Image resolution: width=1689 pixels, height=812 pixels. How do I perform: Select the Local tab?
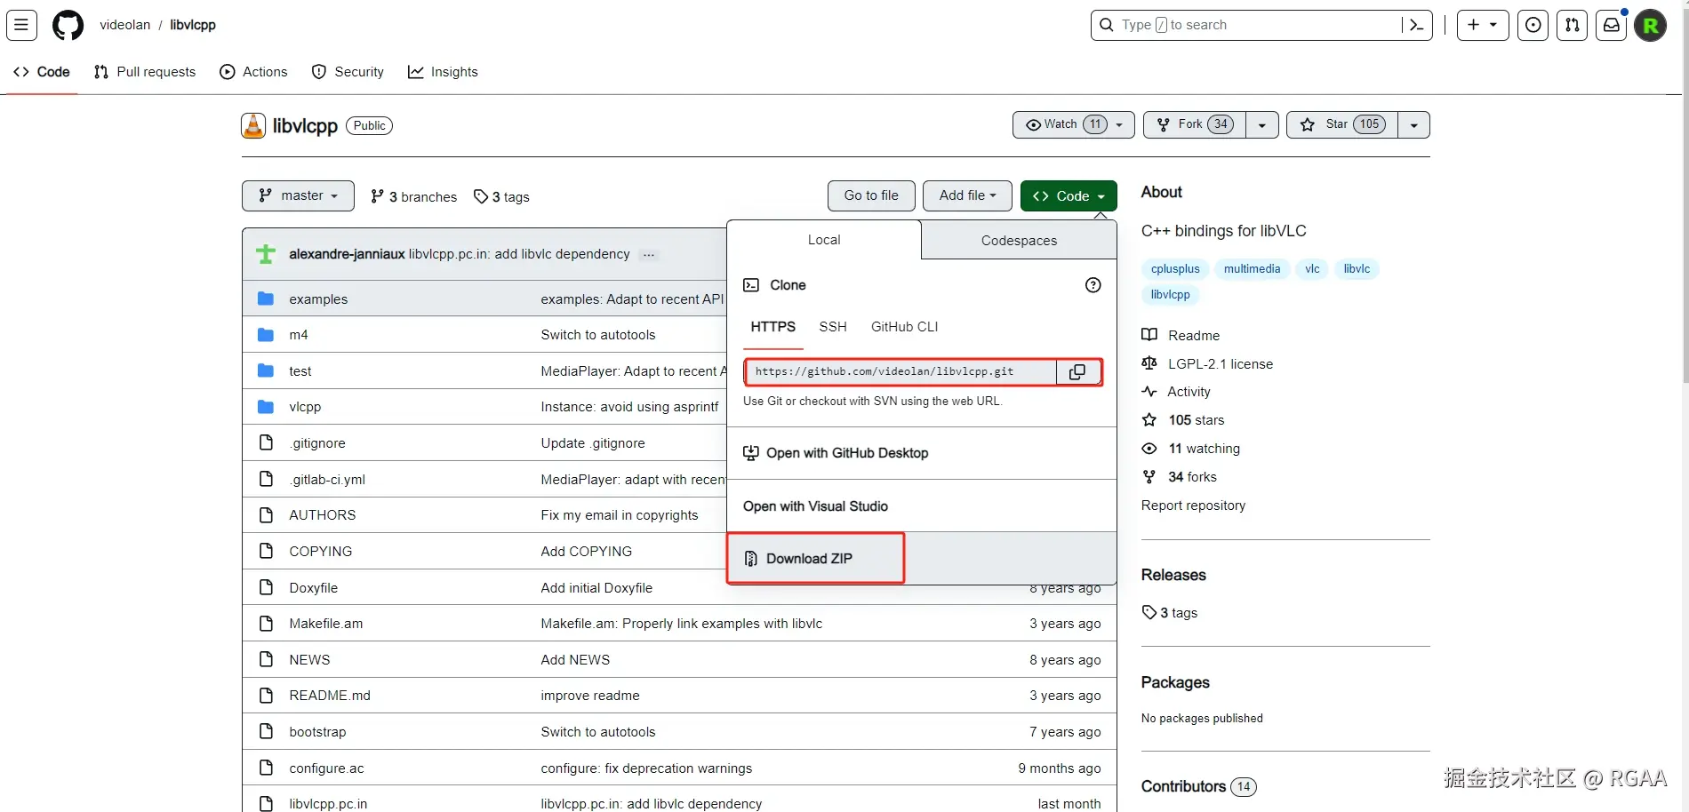[824, 240]
